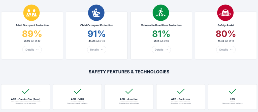Click the blue Child Occupant Protection icon
Viewport: 258px width, 112px height.
(x=96, y=13)
